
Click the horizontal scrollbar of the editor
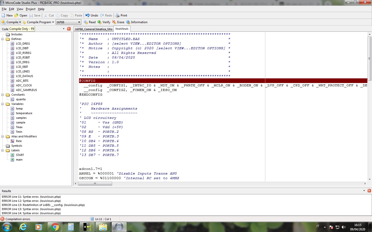(95, 184)
